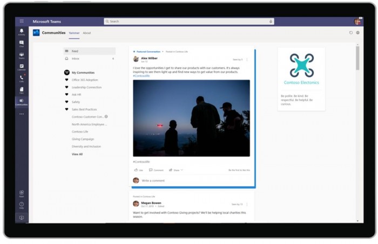Toggle heart for Sales Best Practices
This screenshot has height=244, width=378.
pos(67,109)
